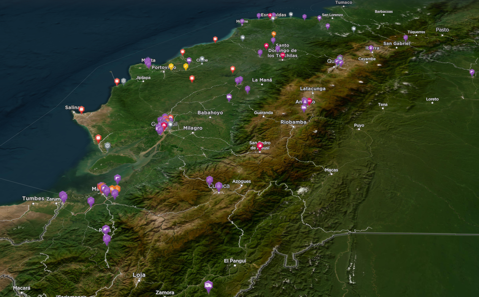Open the purple marker at Muisne

click(242, 22)
